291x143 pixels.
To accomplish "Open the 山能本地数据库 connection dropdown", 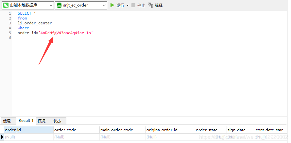I will (x=28, y=5).
